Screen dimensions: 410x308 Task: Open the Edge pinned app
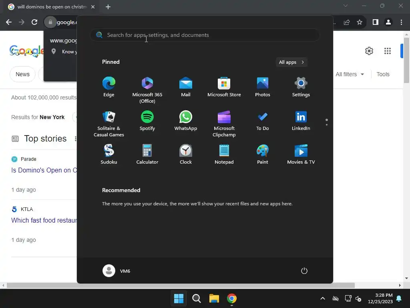(x=109, y=87)
